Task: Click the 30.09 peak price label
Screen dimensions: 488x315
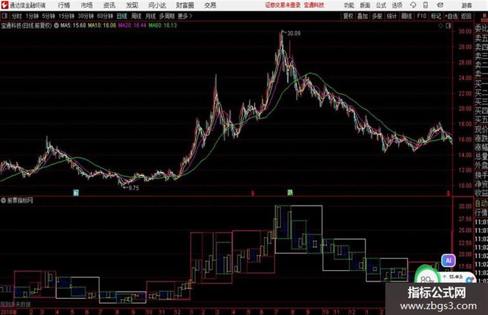Action: tap(294, 34)
